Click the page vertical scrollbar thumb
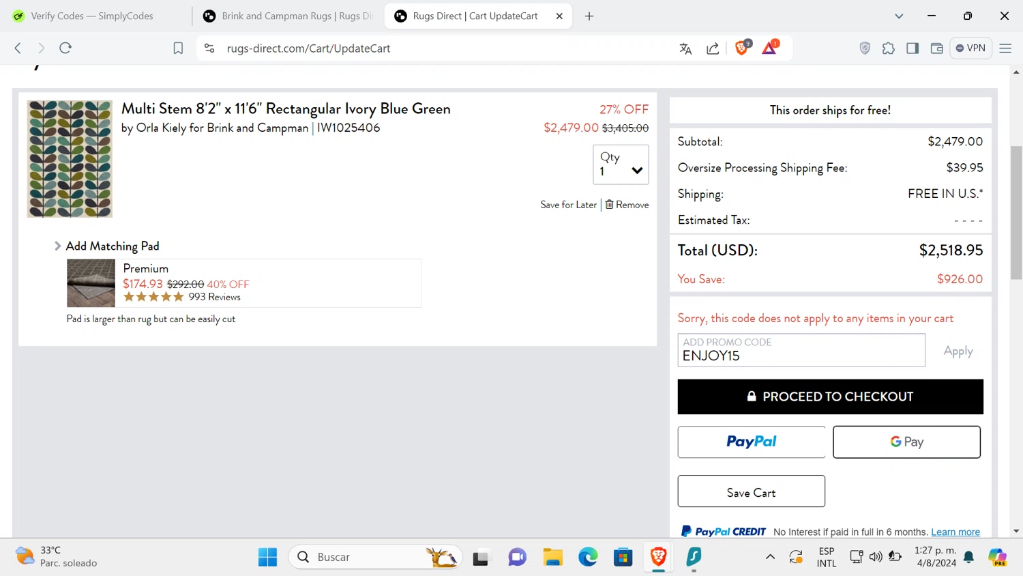Viewport: 1023px width, 576px height. [1016, 212]
